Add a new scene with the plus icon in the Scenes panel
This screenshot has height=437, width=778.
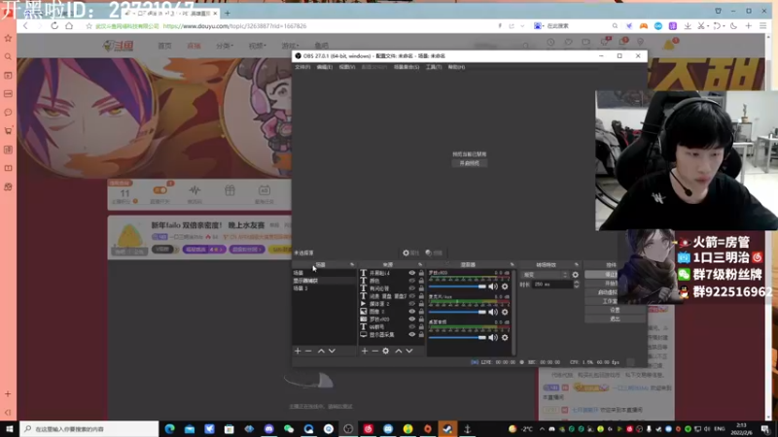click(298, 351)
